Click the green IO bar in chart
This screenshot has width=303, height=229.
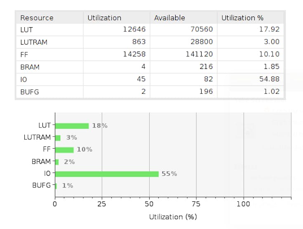click(106, 174)
